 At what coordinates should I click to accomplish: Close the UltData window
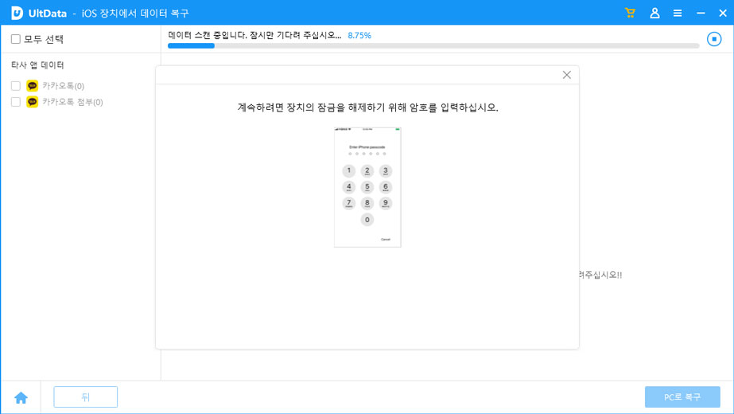pyautogui.click(x=722, y=13)
